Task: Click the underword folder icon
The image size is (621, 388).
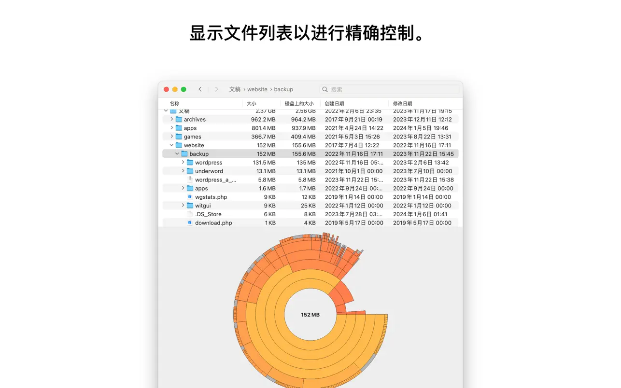Action: pyautogui.click(x=190, y=171)
